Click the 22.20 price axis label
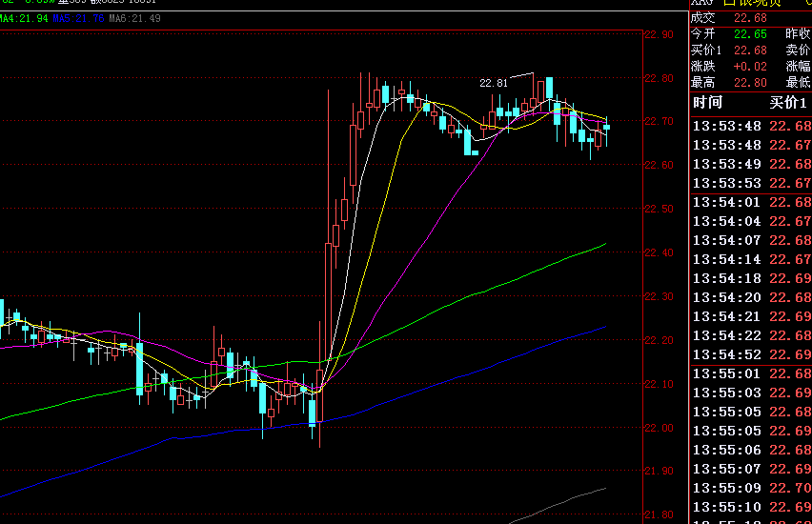This screenshot has width=812, height=524. point(659,340)
